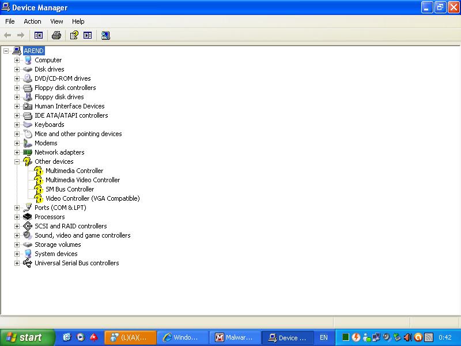
Task: Click the USB controllers icon
Action: 27,263
